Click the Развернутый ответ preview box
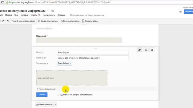This screenshot has height=108, width=193. click(x=72, y=78)
